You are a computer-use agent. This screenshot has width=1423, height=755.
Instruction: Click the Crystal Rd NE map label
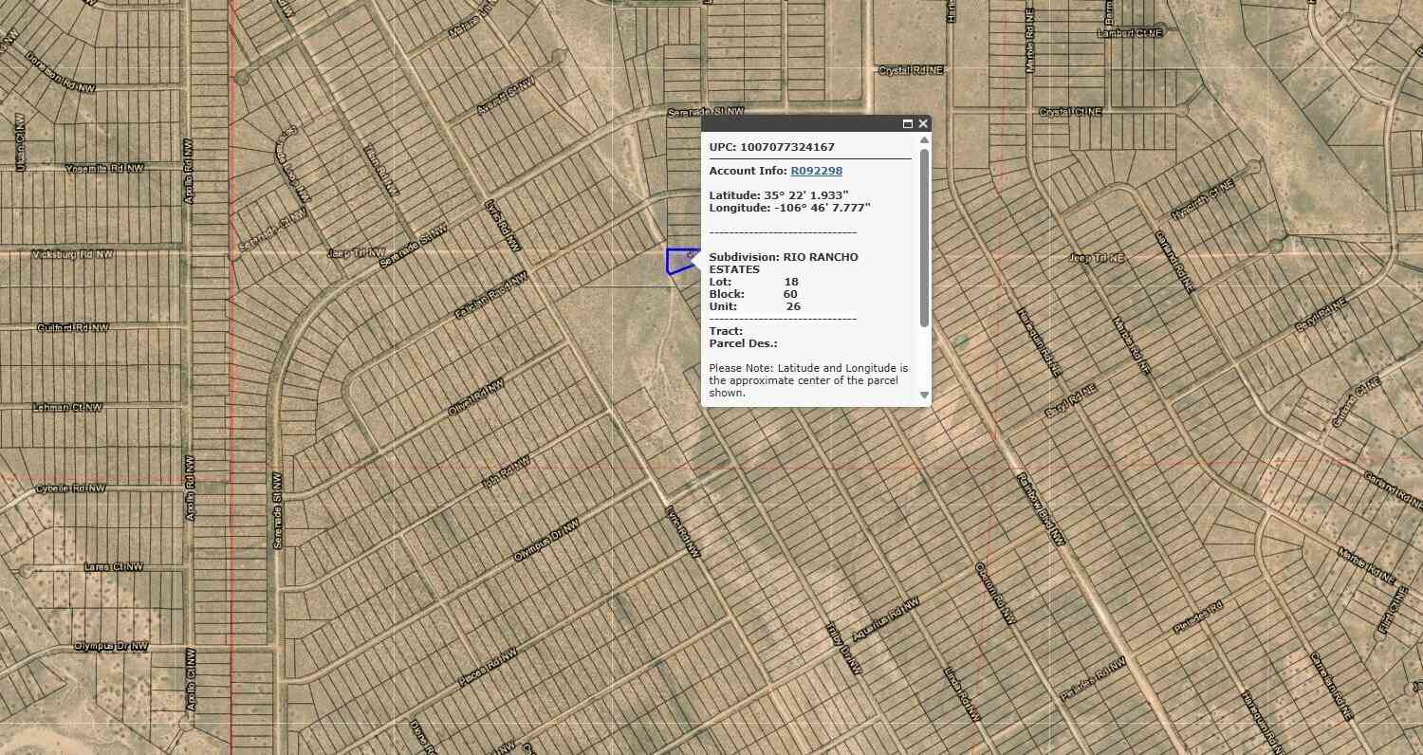pyautogui.click(x=912, y=70)
